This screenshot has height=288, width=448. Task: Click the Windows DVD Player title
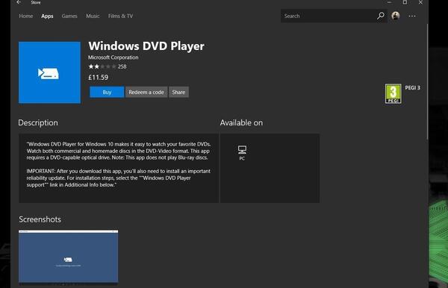pyautogui.click(x=146, y=46)
